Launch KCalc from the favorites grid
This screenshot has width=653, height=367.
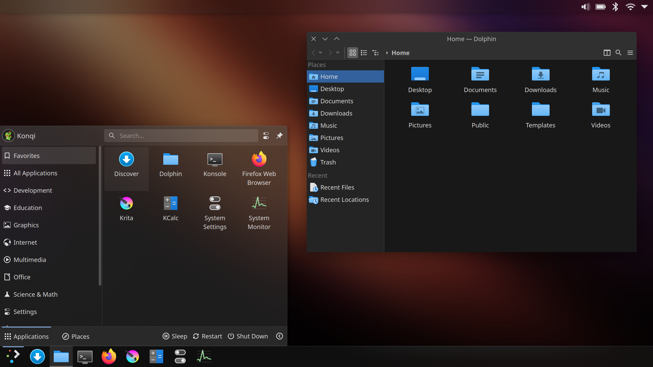[170, 213]
